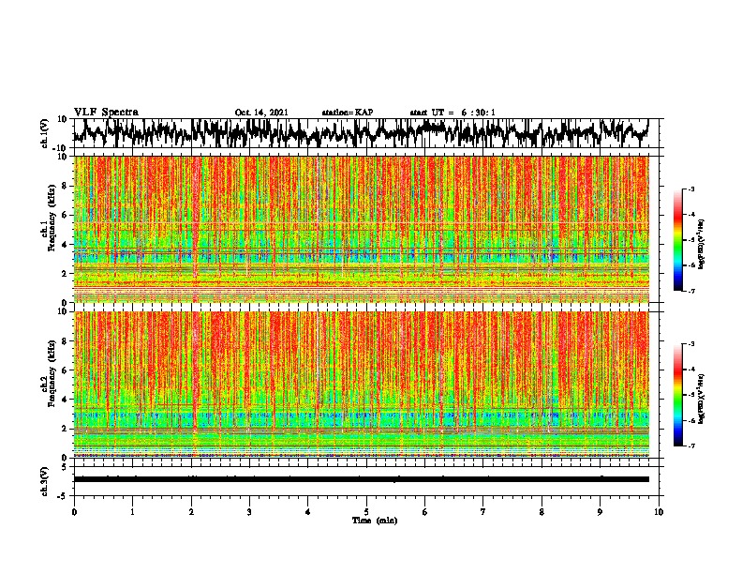Click the ch.1 frequency spectrogram panel
The width and height of the screenshot is (742, 574).
tap(361, 229)
